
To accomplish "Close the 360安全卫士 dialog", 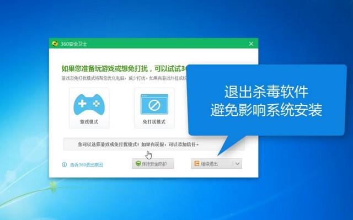I will tap(252, 44).
